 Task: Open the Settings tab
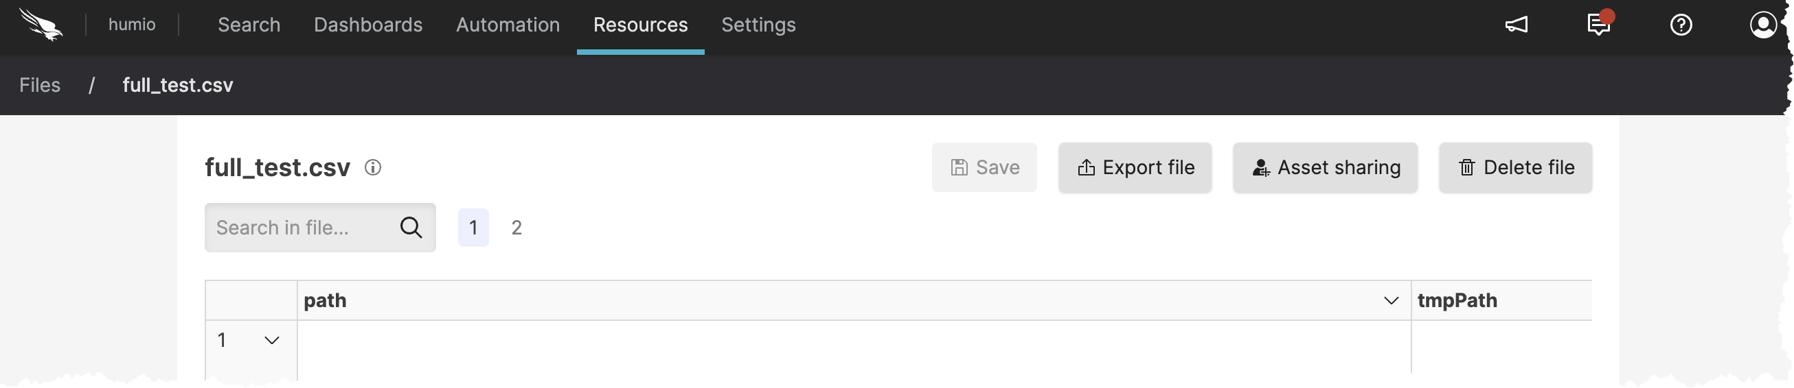coord(758,25)
